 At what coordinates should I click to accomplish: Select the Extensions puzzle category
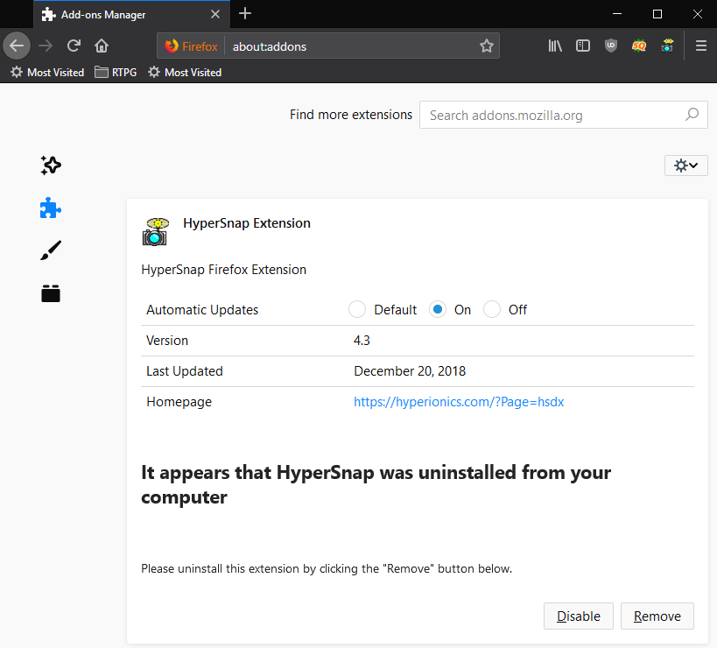(50, 208)
